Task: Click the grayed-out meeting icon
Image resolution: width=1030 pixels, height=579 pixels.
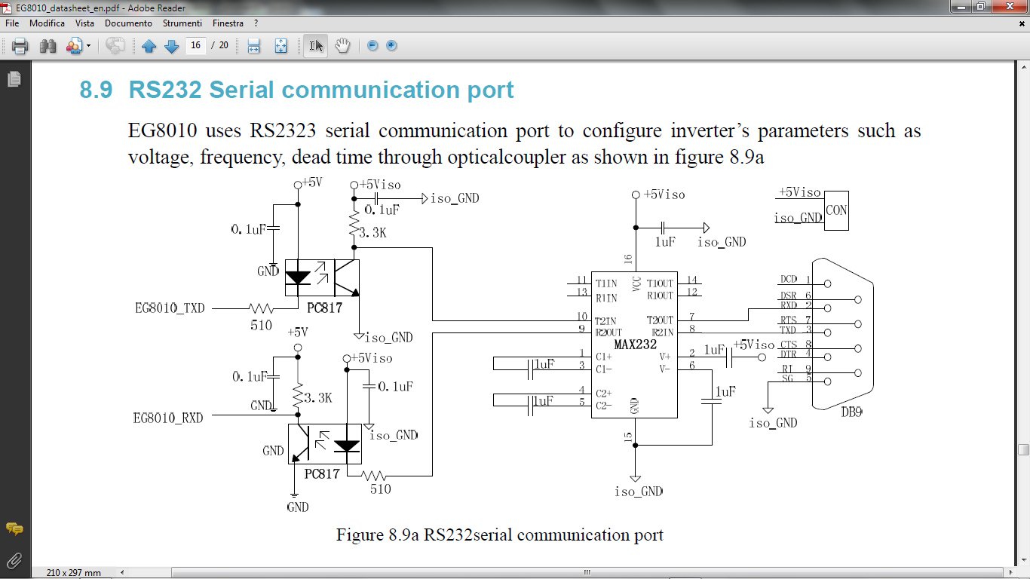Action: (x=115, y=46)
